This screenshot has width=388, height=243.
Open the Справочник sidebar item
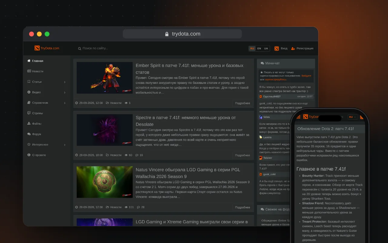coord(40,103)
